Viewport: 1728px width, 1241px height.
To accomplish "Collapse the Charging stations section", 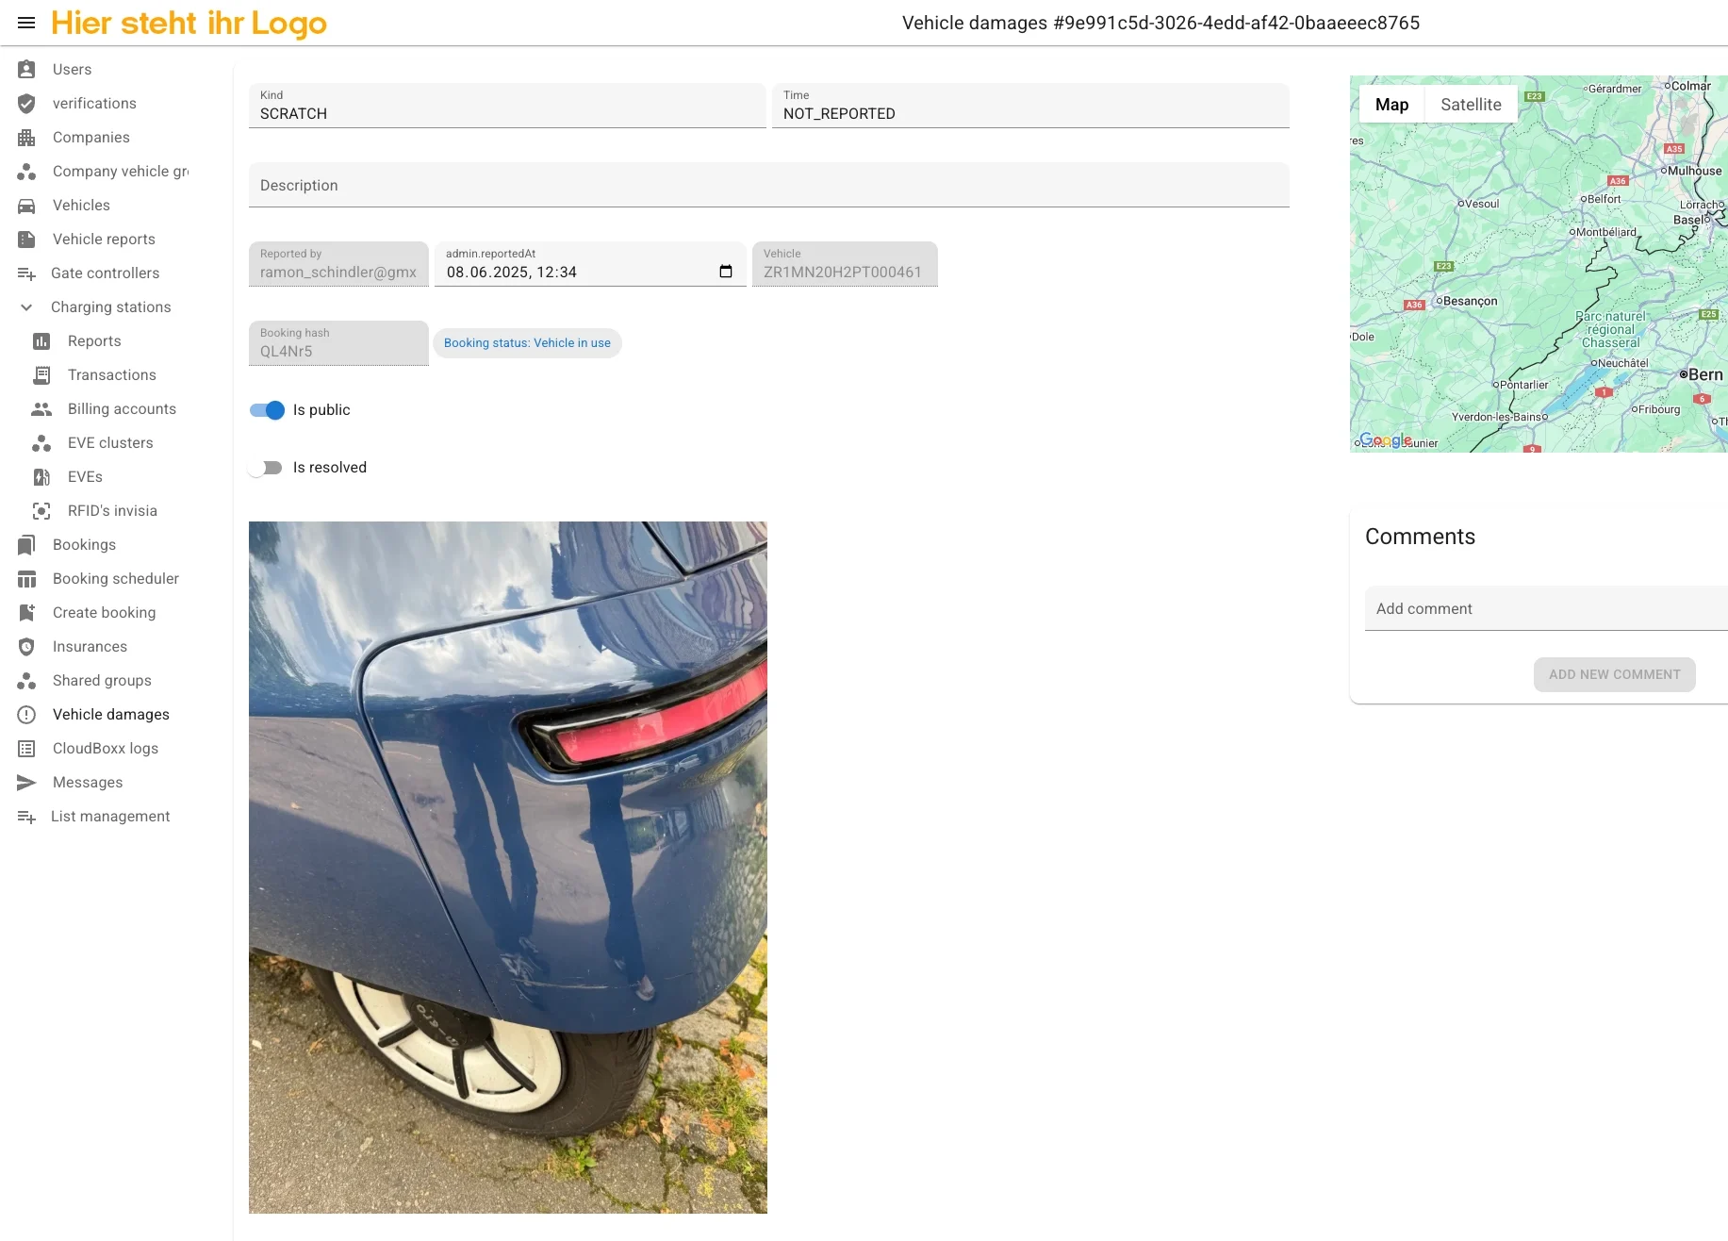I will click(26, 307).
